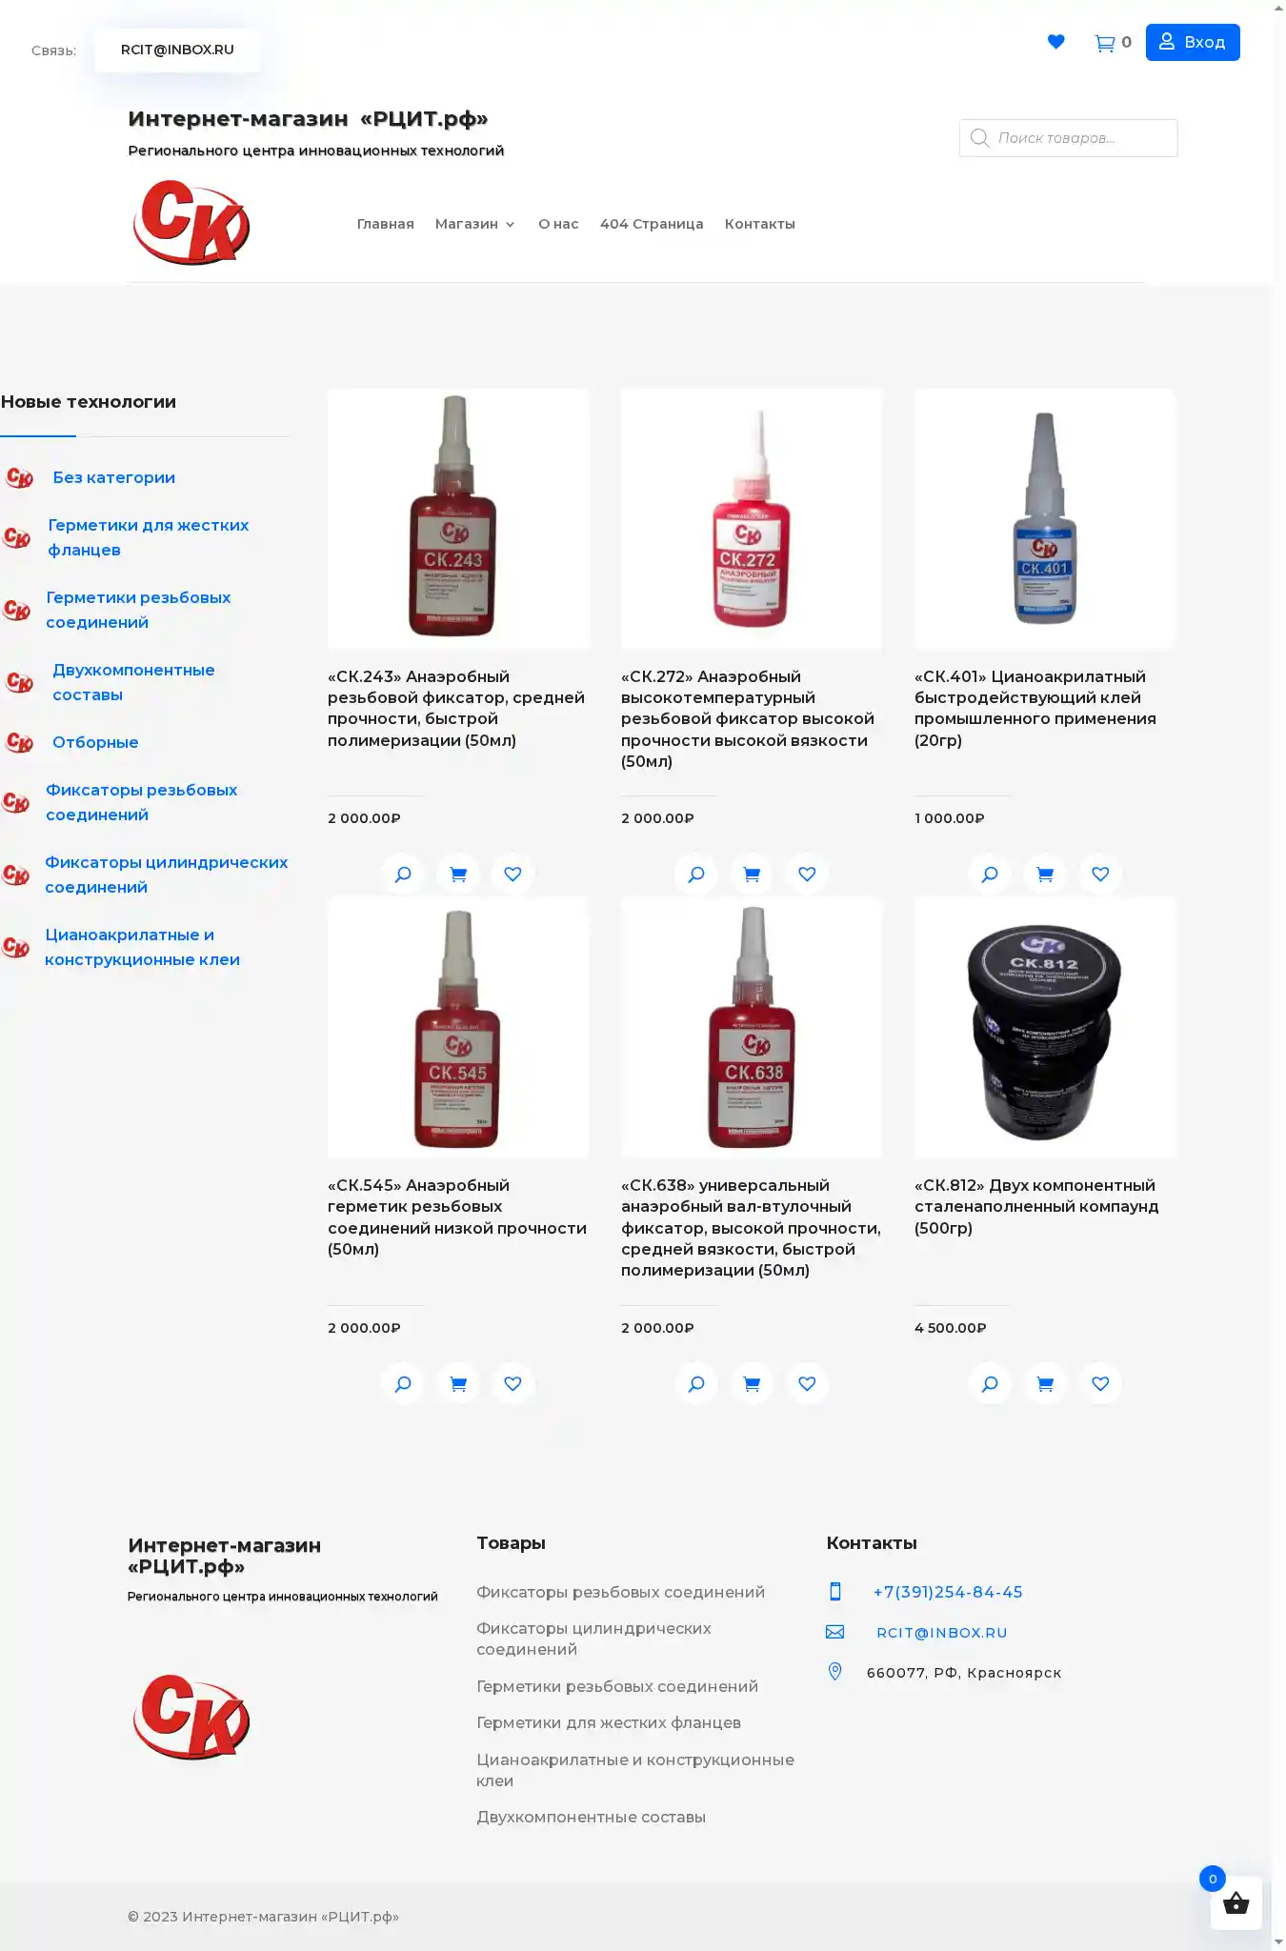The image size is (1286, 1951).
Task: Add СК.401 glue to wishlist
Action: 1100,874
